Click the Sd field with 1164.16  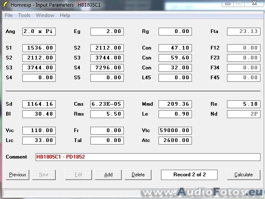click(39, 104)
